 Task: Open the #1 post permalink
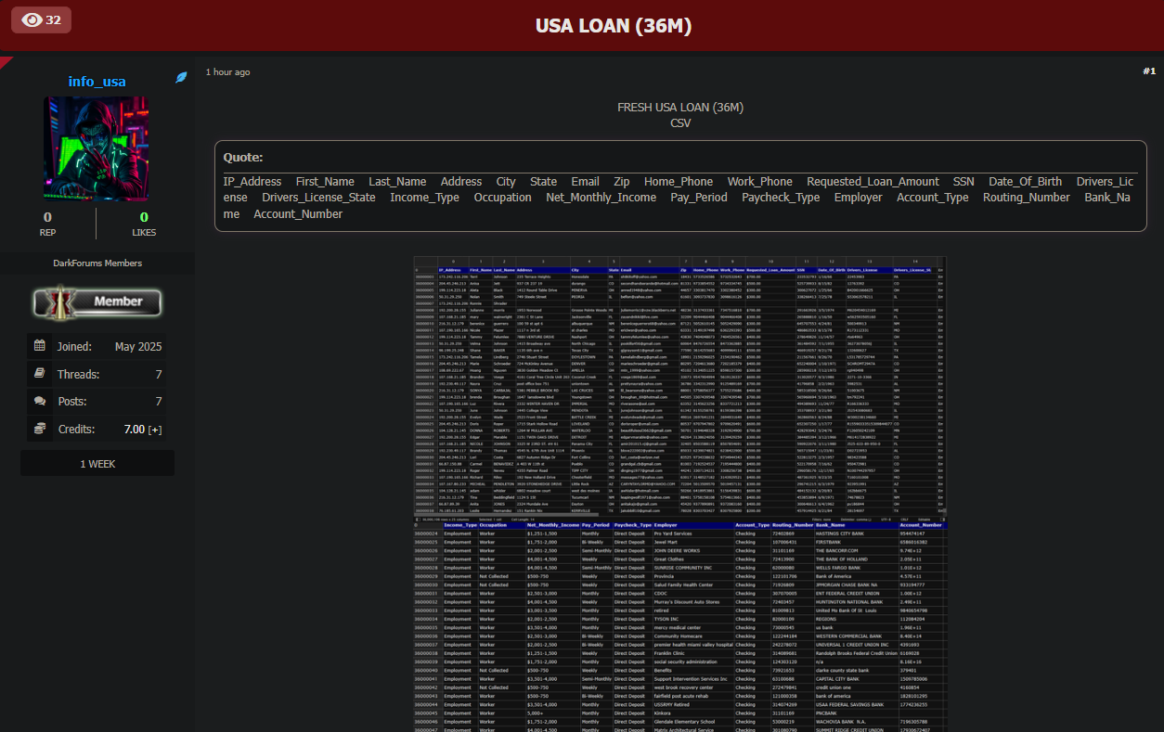click(1148, 71)
